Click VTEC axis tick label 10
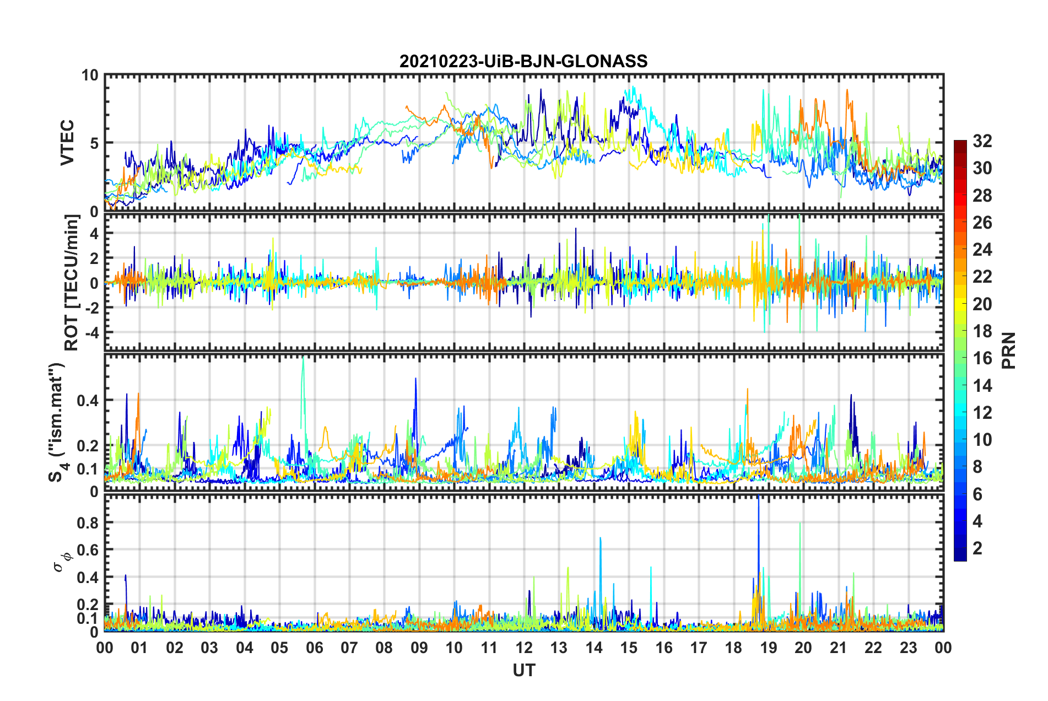1048x701 pixels. point(90,75)
